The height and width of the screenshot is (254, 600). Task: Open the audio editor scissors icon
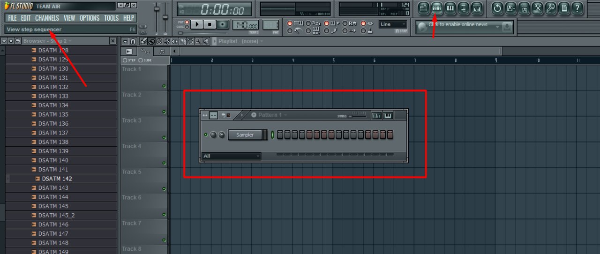(x=537, y=7)
